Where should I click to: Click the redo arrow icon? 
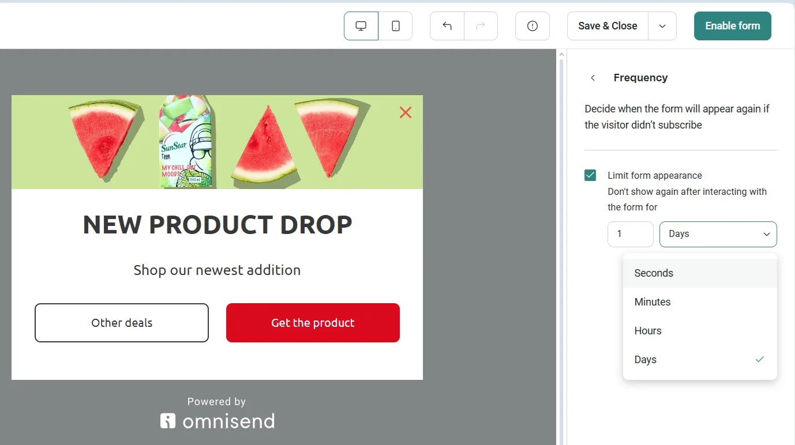pos(481,26)
